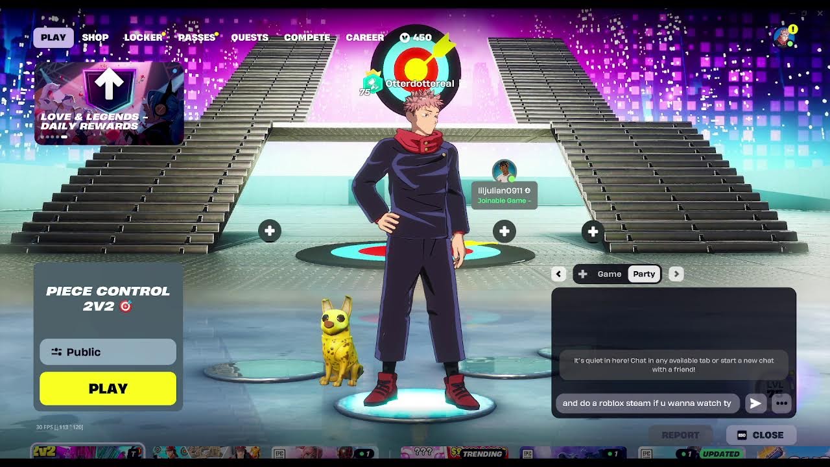Open the COMPETE tab
Viewport: 830px width, 467px height.
[307, 38]
